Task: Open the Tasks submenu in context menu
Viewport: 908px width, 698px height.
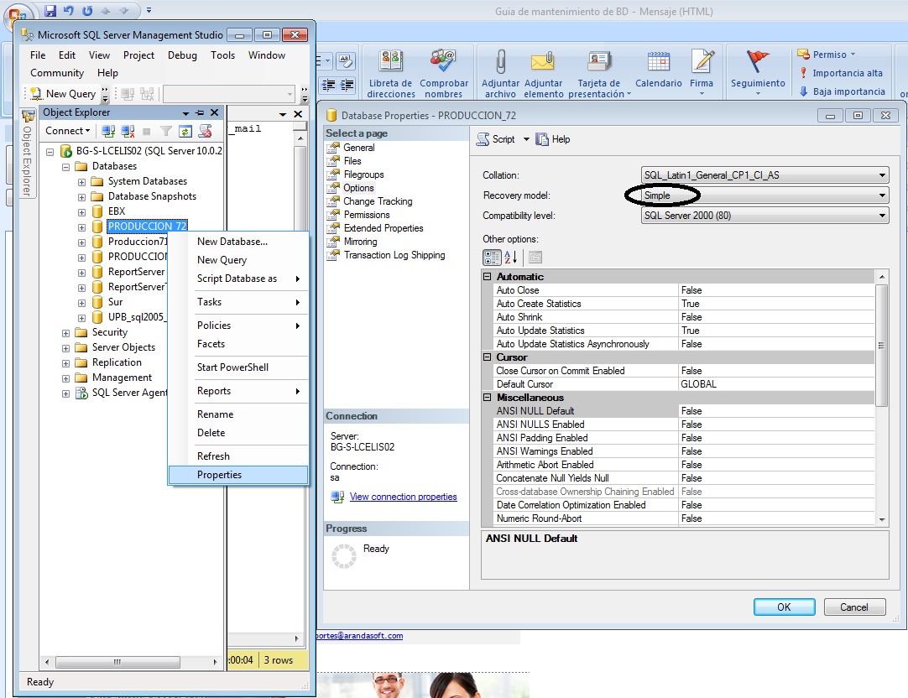Action: [x=238, y=302]
